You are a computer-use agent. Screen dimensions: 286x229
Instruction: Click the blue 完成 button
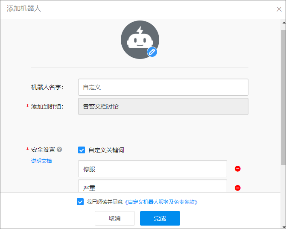(x=160, y=218)
